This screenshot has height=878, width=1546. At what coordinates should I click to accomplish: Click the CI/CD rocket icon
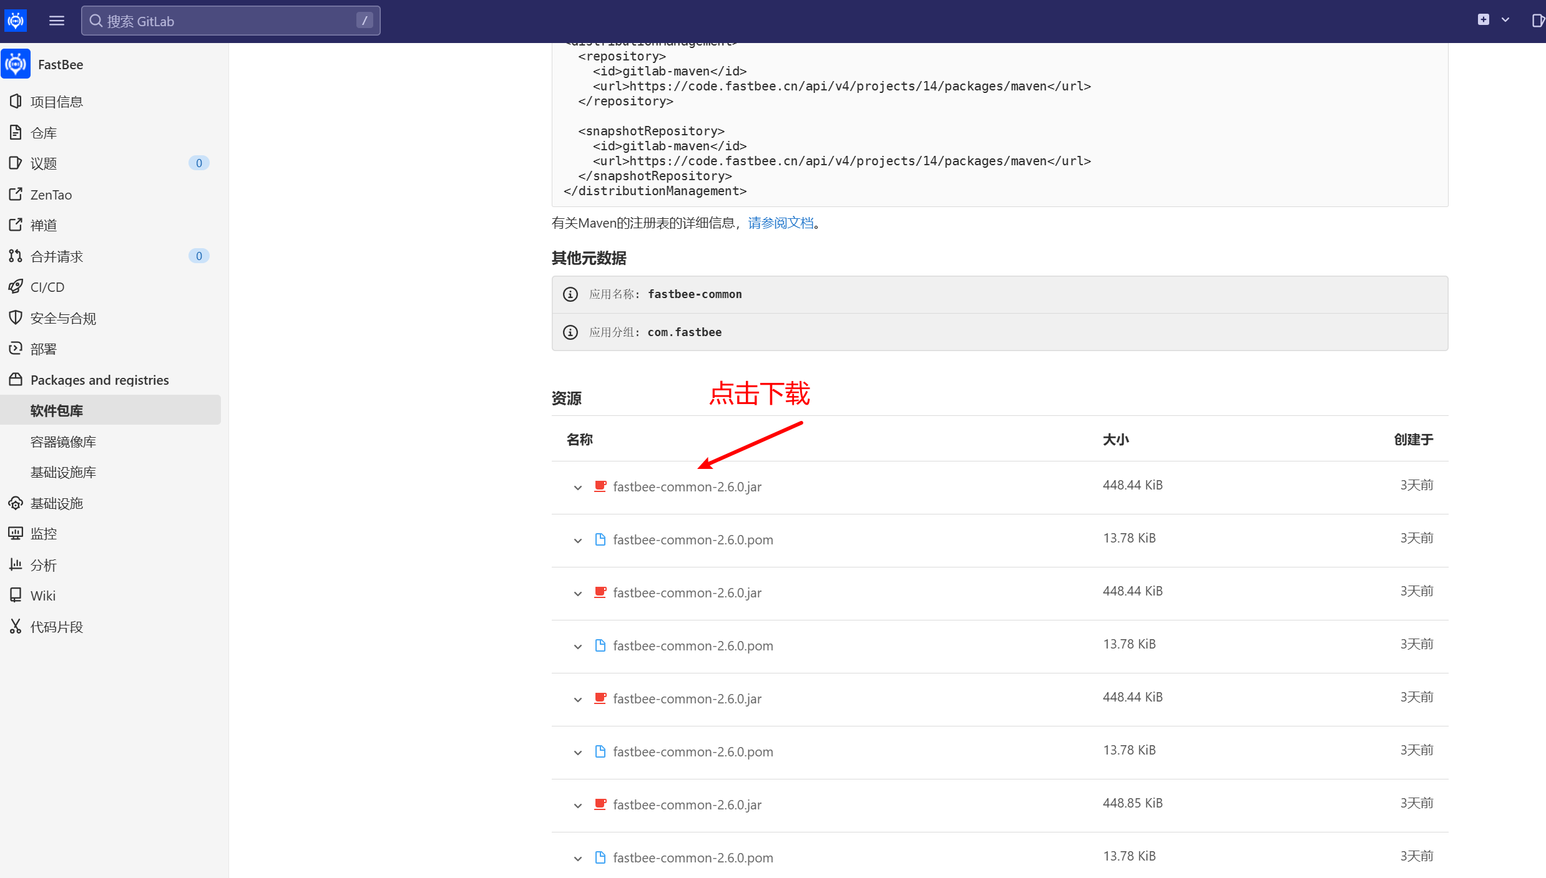(x=16, y=286)
